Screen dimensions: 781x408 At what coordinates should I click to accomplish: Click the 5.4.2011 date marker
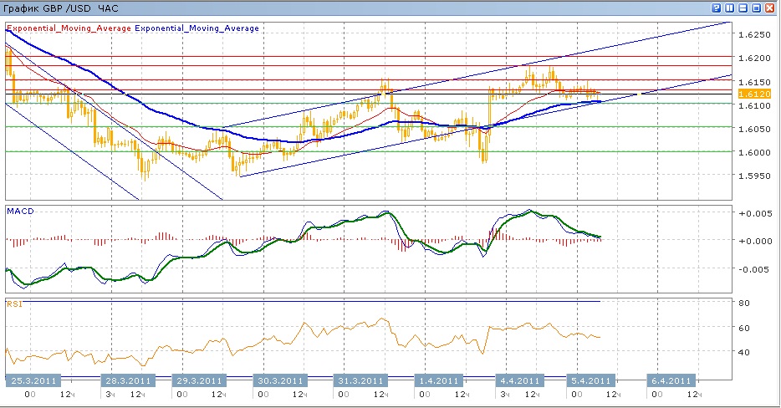click(x=592, y=380)
